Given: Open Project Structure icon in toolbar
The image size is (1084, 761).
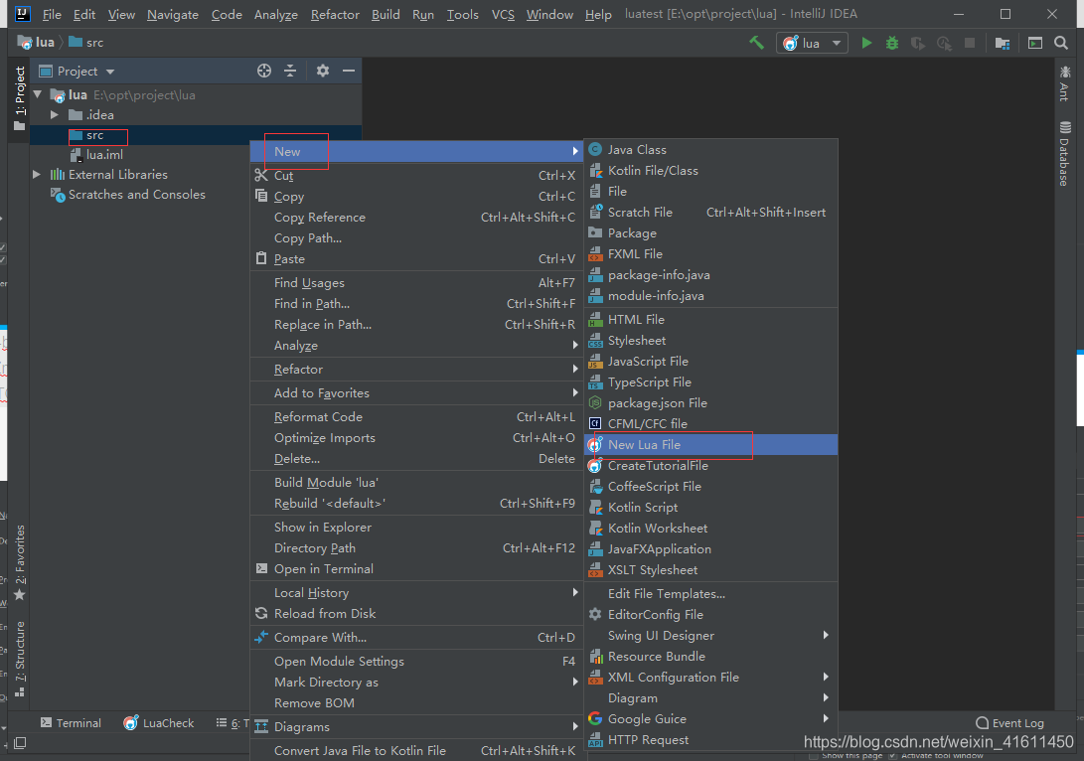Looking at the screenshot, I should pos(1002,43).
